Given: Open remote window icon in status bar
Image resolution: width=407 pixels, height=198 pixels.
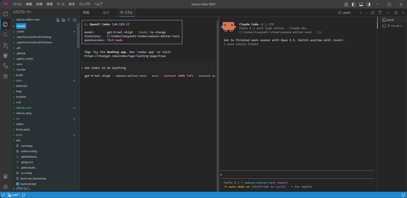Looking at the screenshot, I should pos(3,195).
